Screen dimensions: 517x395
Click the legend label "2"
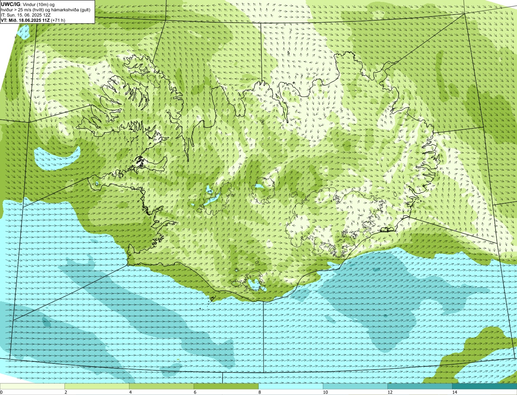coord(65,392)
